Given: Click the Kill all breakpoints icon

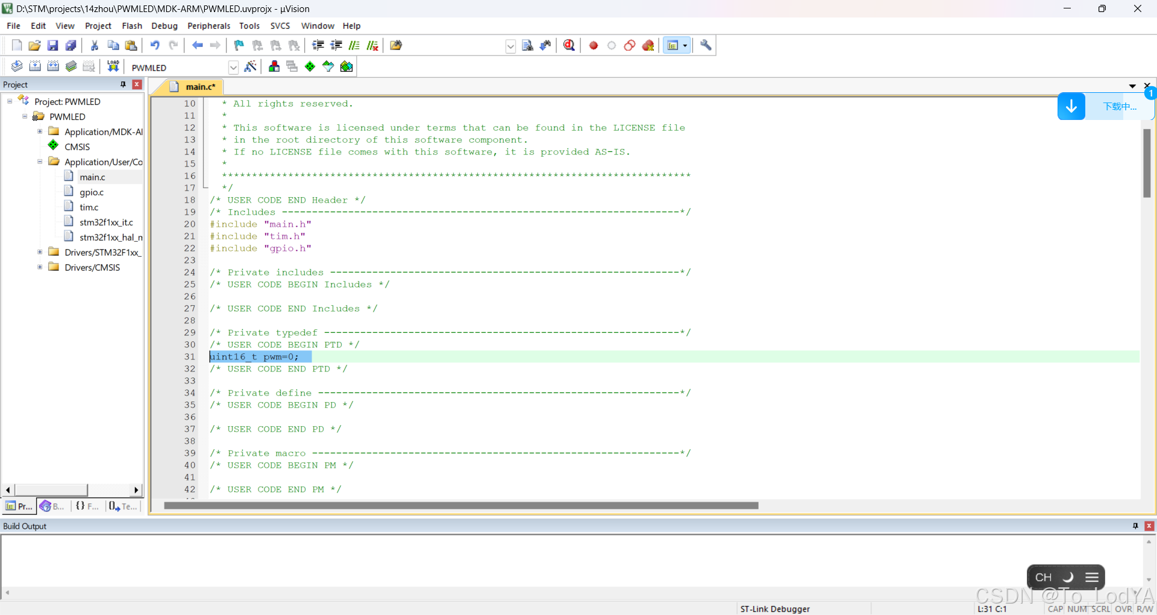Looking at the screenshot, I should [648, 45].
